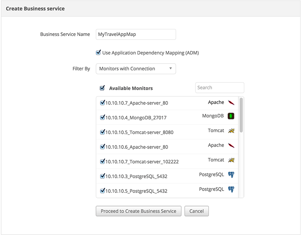This screenshot has width=301, height=235.
Task: Click the MongoDB icon in monitor list
Action: [x=231, y=116]
